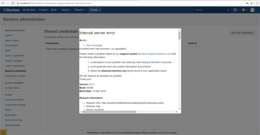Open the Create dropdown button
The height and width of the screenshot is (135, 260).
click(x=95, y=10)
